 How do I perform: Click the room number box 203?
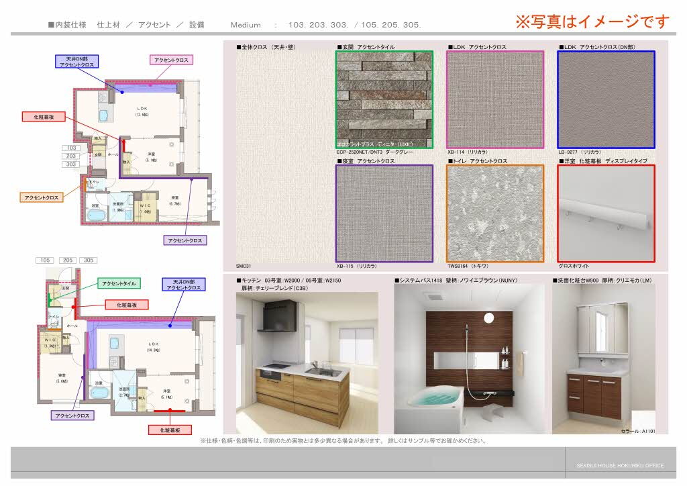tap(71, 156)
